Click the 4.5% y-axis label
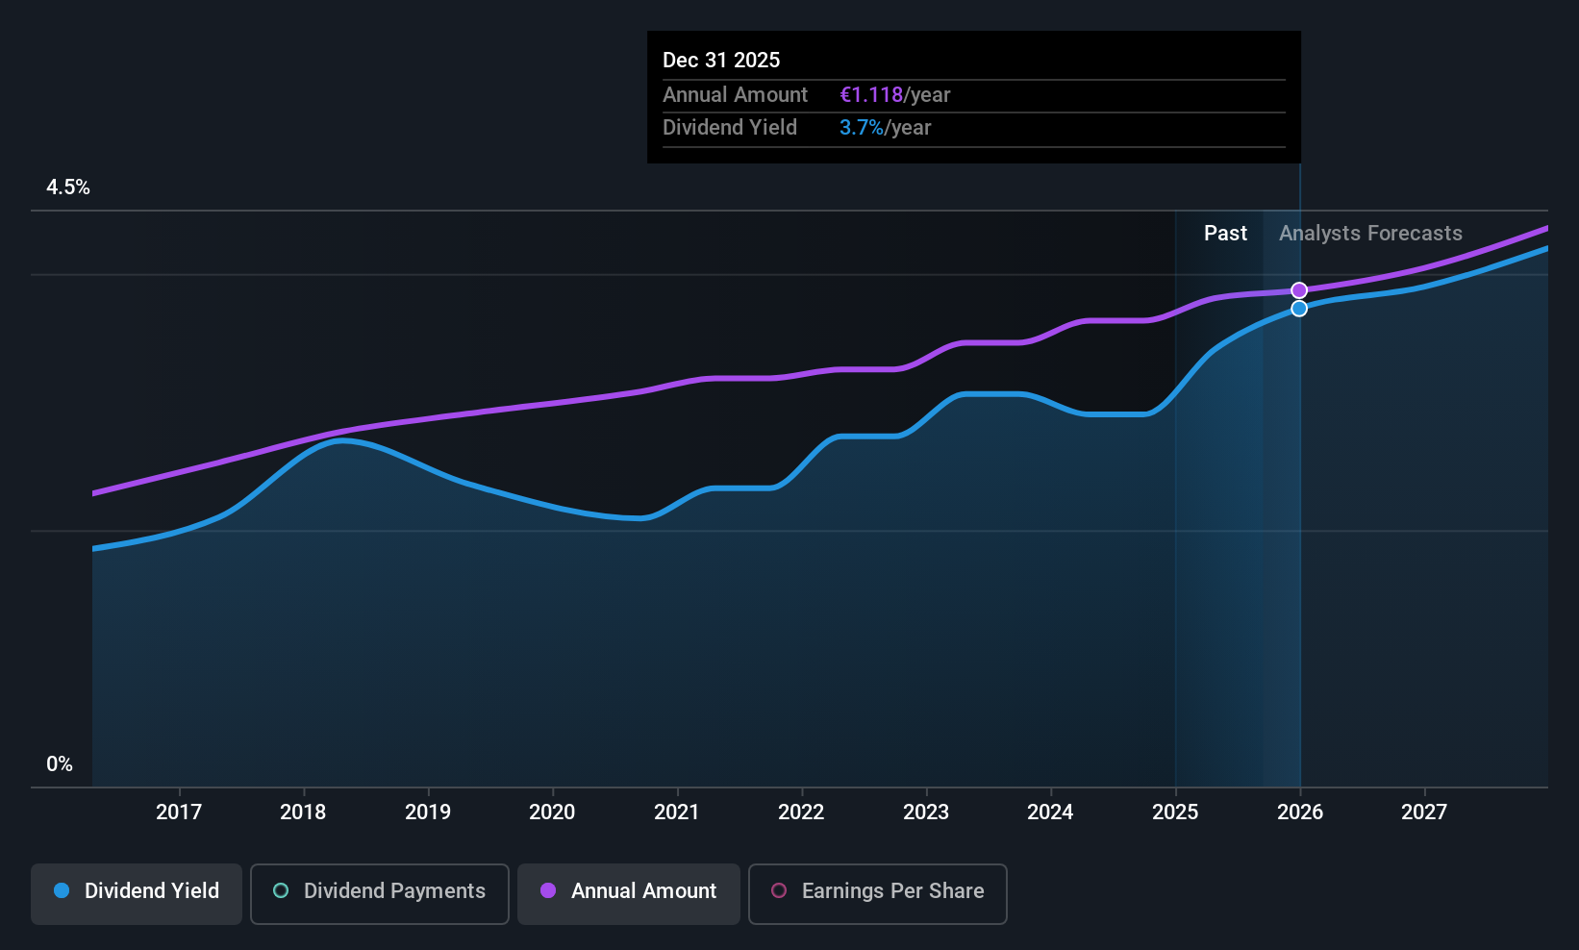The height and width of the screenshot is (950, 1579). [68, 187]
